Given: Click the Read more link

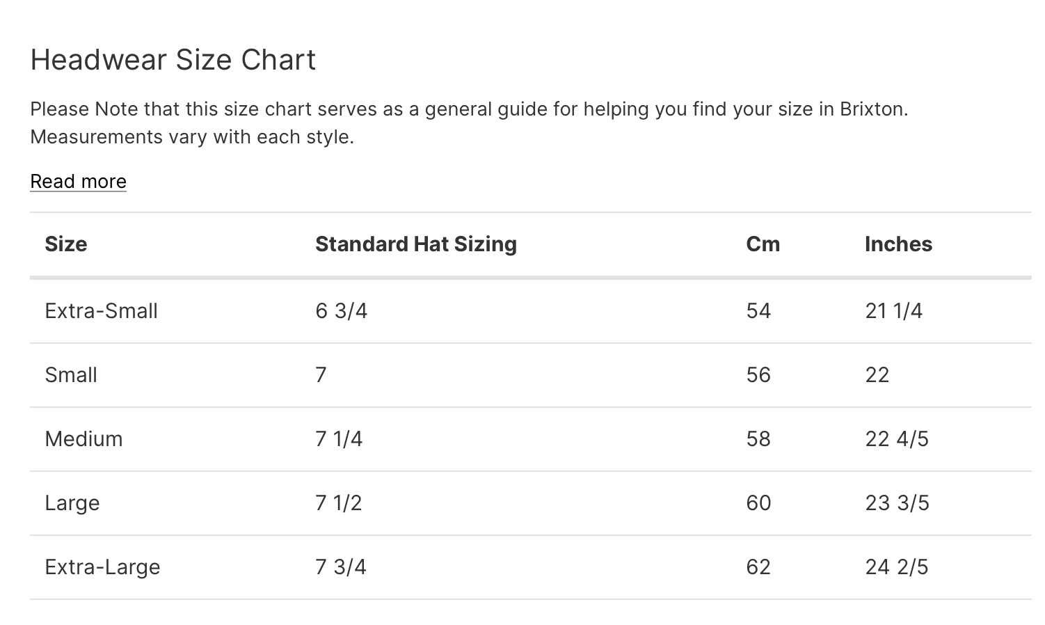Looking at the screenshot, I should click(78, 182).
